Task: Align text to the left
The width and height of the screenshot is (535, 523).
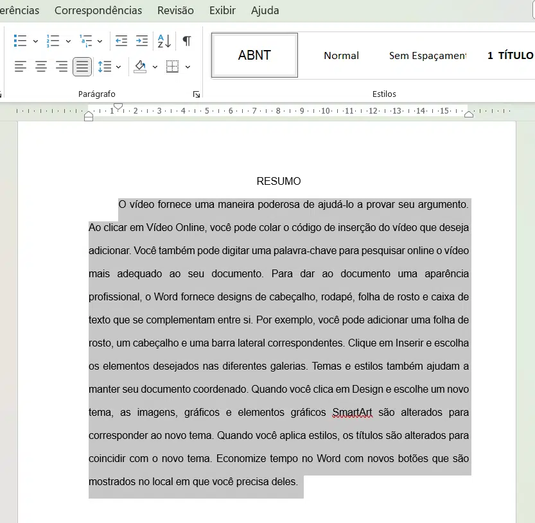Action: pos(21,66)
